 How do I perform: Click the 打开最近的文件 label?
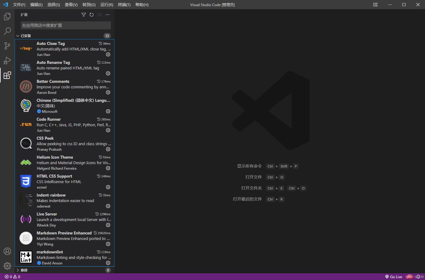tap(247, 199)
